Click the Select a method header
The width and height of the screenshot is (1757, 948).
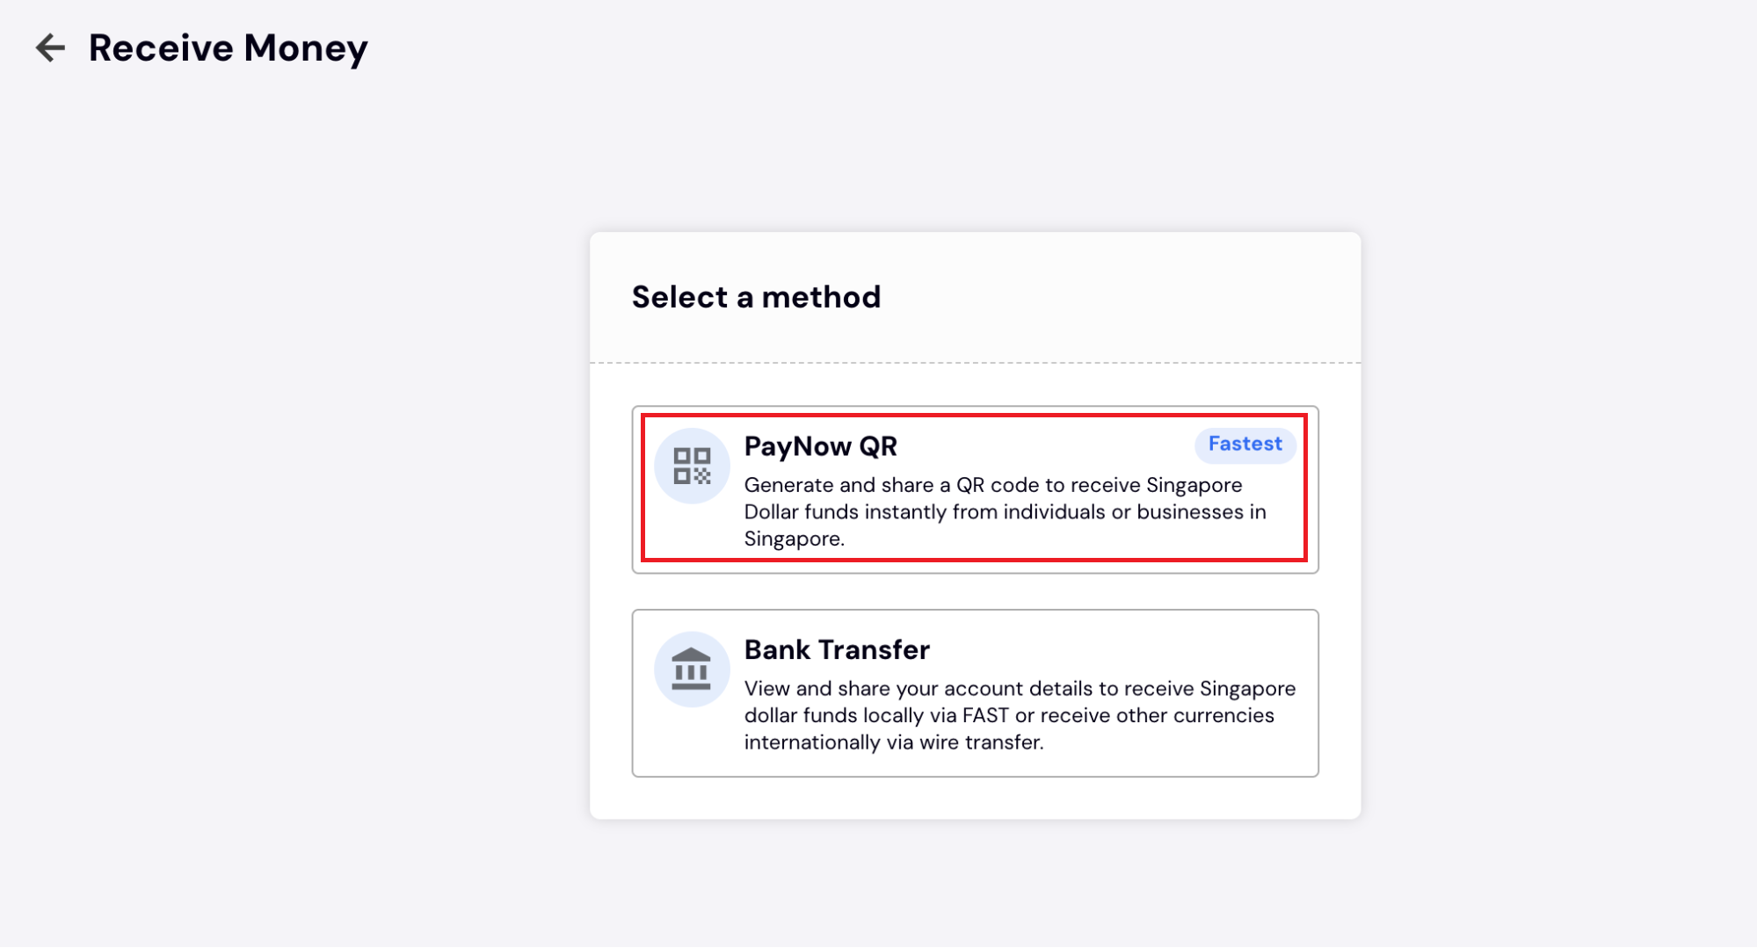[x=755, y=297]
